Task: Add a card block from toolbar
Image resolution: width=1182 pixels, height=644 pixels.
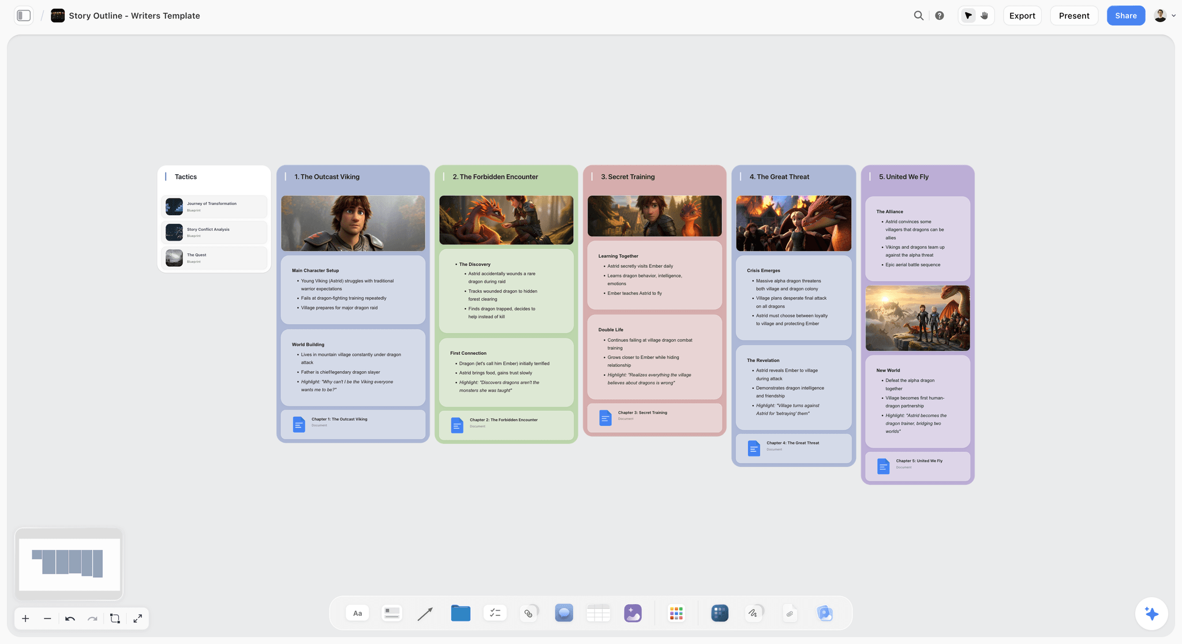Action: pos(392,613)
